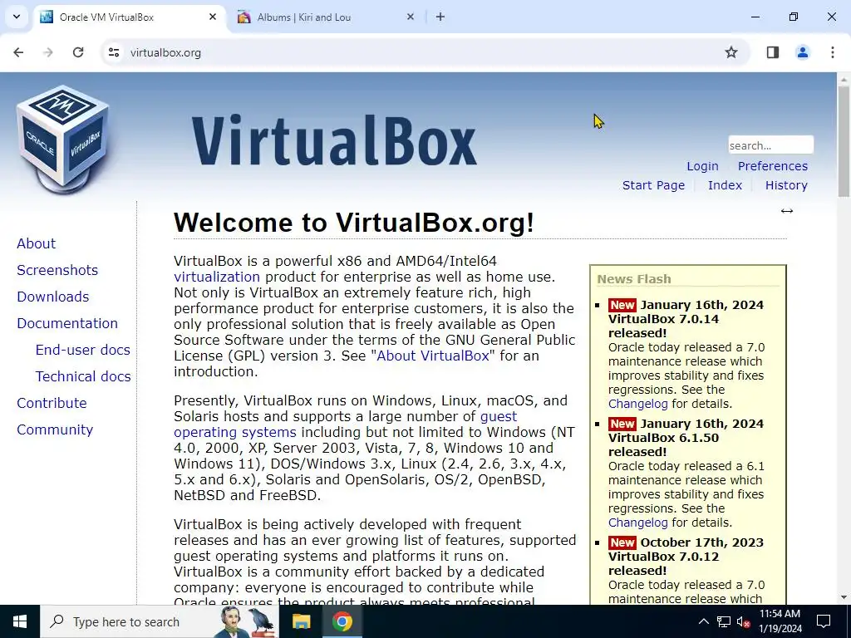The image size is (851, 638).
Task: Click the VirtualBox banner title
Action: pyautogui.click(x=334, y=140)
